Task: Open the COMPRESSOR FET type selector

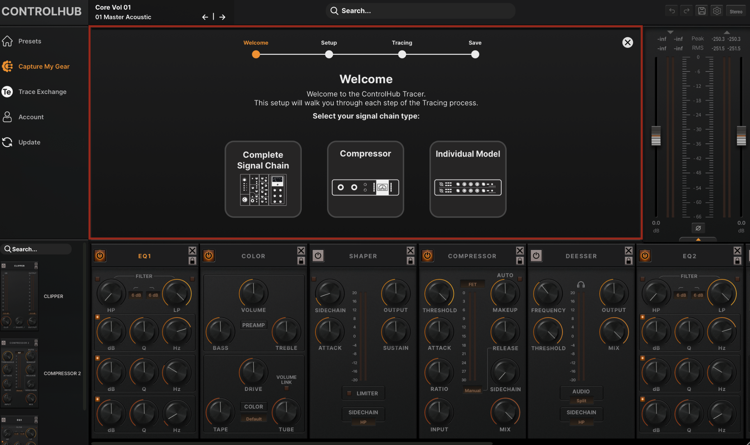Action: (472, 284)
